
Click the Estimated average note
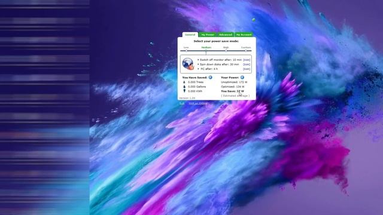pyautogui.click(x=235, y=96)
